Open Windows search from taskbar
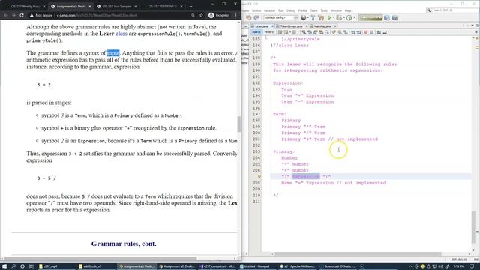Viewport: 480px width, 270px height. (13, 266)
